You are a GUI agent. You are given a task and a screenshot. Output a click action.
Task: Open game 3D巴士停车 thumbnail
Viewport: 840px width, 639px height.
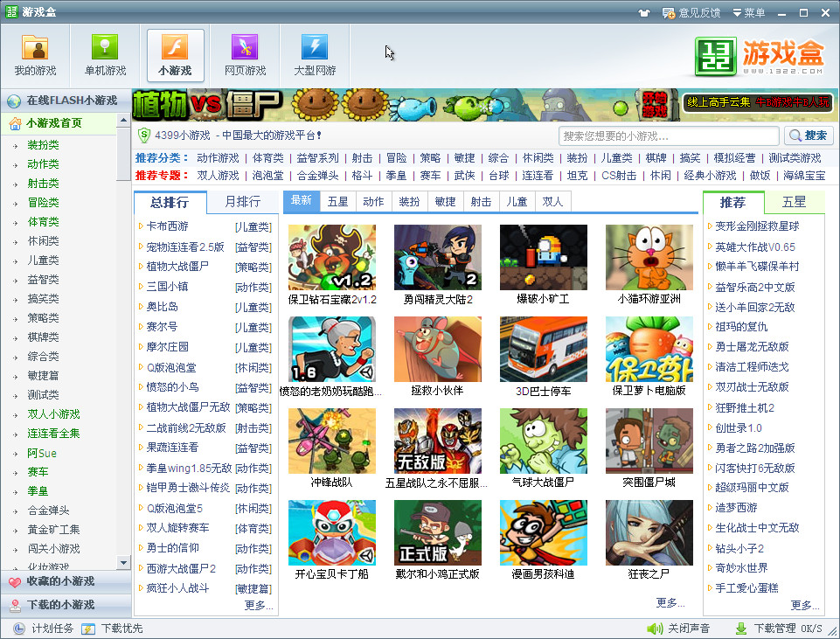543,350
